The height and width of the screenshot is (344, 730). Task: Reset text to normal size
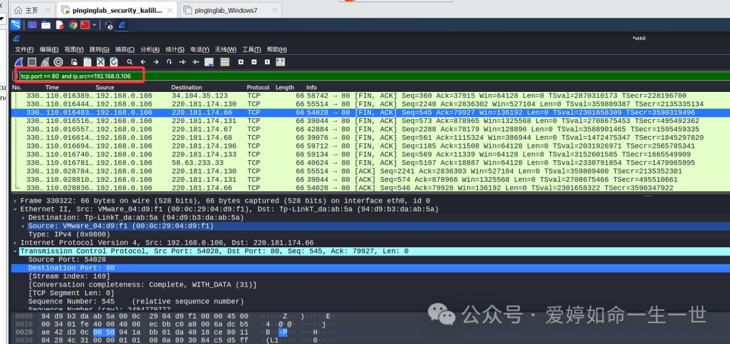(x=267, y=62)
